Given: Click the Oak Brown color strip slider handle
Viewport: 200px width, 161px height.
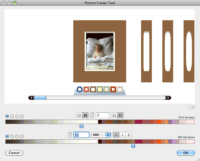Looking at the screenshot, I should (133, 146).
